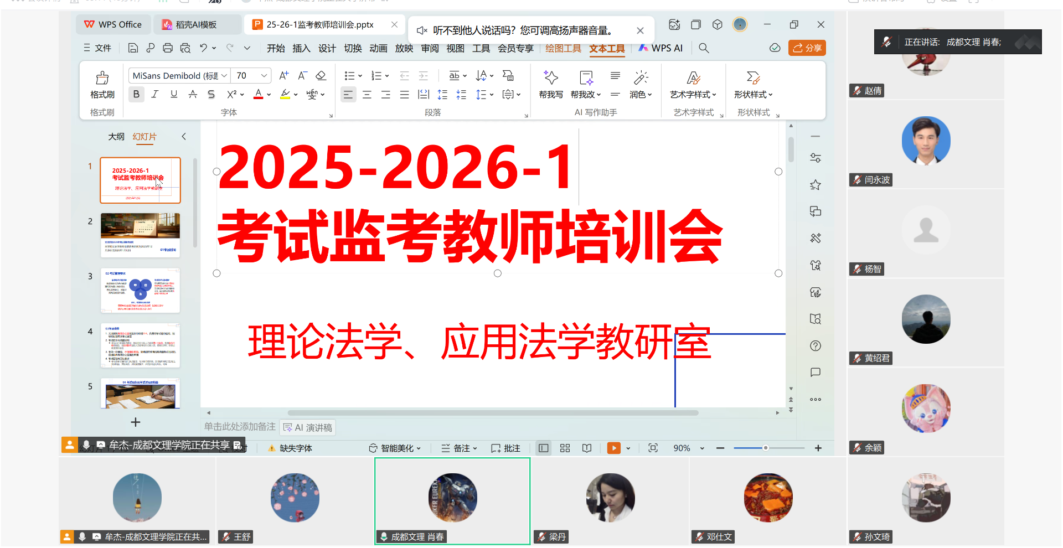
Task: Click the search magnifier icon in ribbon
Action: [x=704, y=48]
